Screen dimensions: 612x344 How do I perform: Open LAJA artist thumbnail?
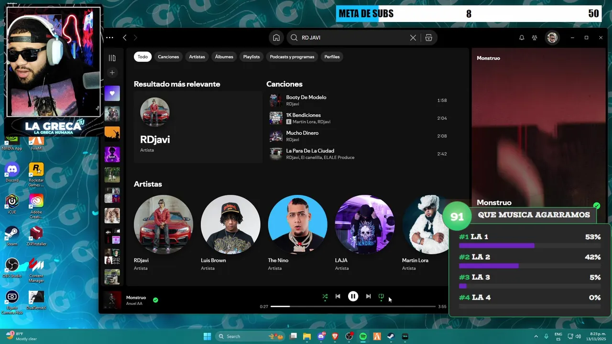click(364, 224)
